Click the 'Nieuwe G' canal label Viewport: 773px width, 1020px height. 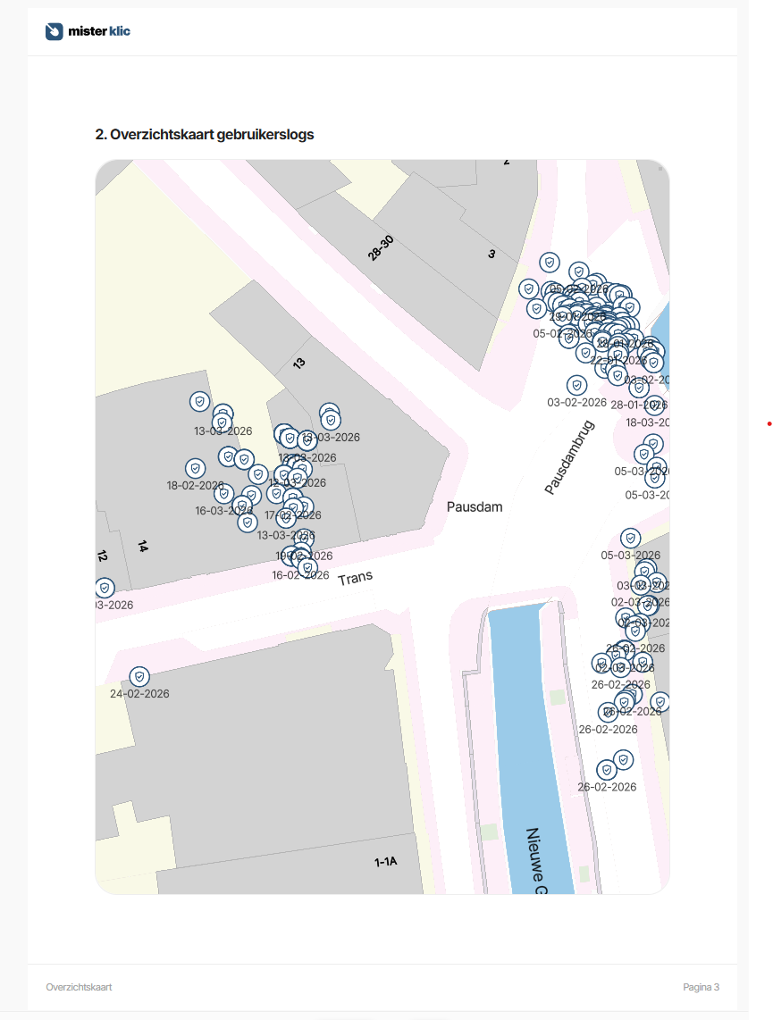click(535, 860)
